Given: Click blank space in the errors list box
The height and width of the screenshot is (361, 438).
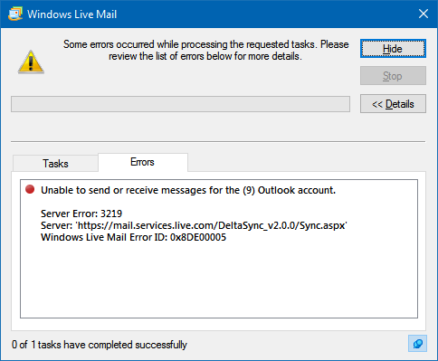Looking at the screenshot, I should tap(219, 280).
